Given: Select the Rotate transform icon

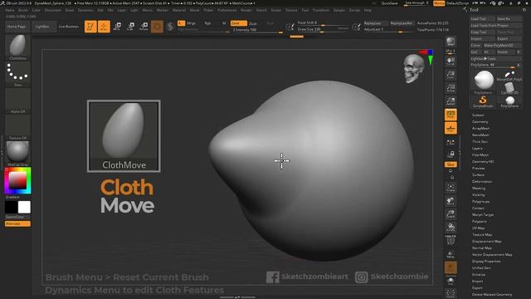Looking at the screenshot, I should (x=144, y=27).
